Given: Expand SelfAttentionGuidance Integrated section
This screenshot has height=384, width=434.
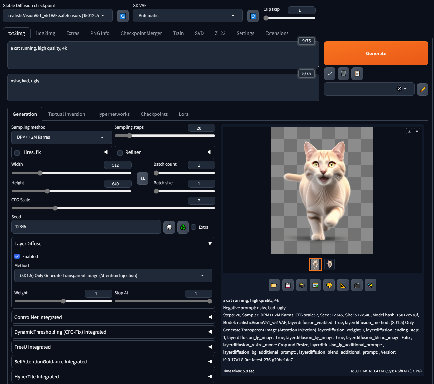Looking at the screenshot, I should point(113,361).
